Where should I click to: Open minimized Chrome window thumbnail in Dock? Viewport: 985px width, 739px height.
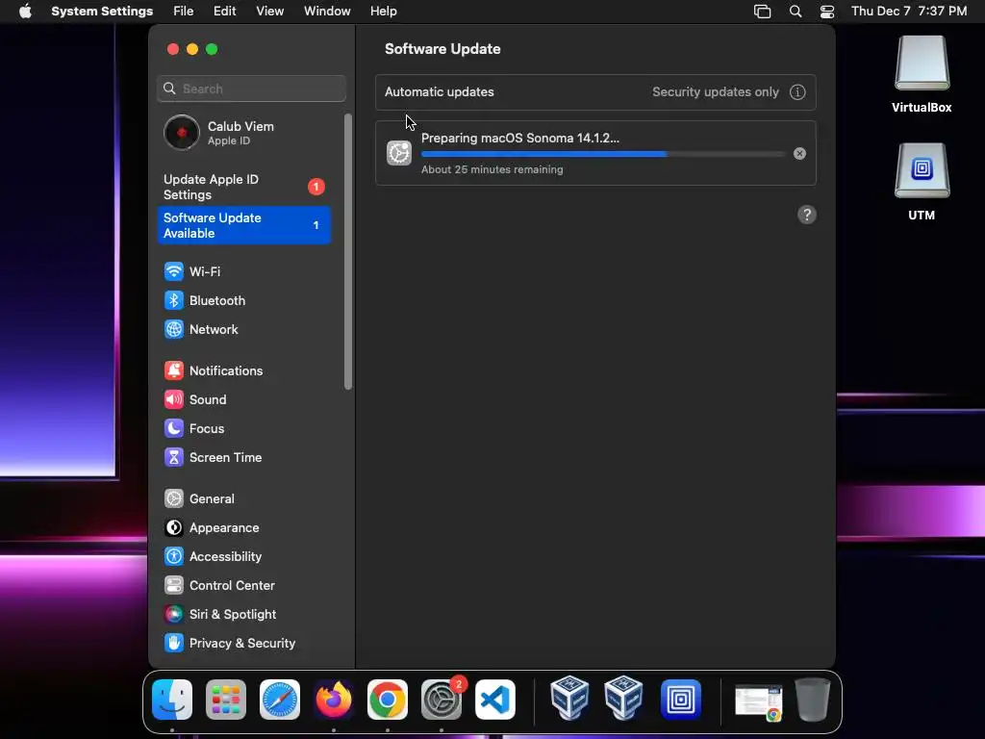click(x=759, y=701)
